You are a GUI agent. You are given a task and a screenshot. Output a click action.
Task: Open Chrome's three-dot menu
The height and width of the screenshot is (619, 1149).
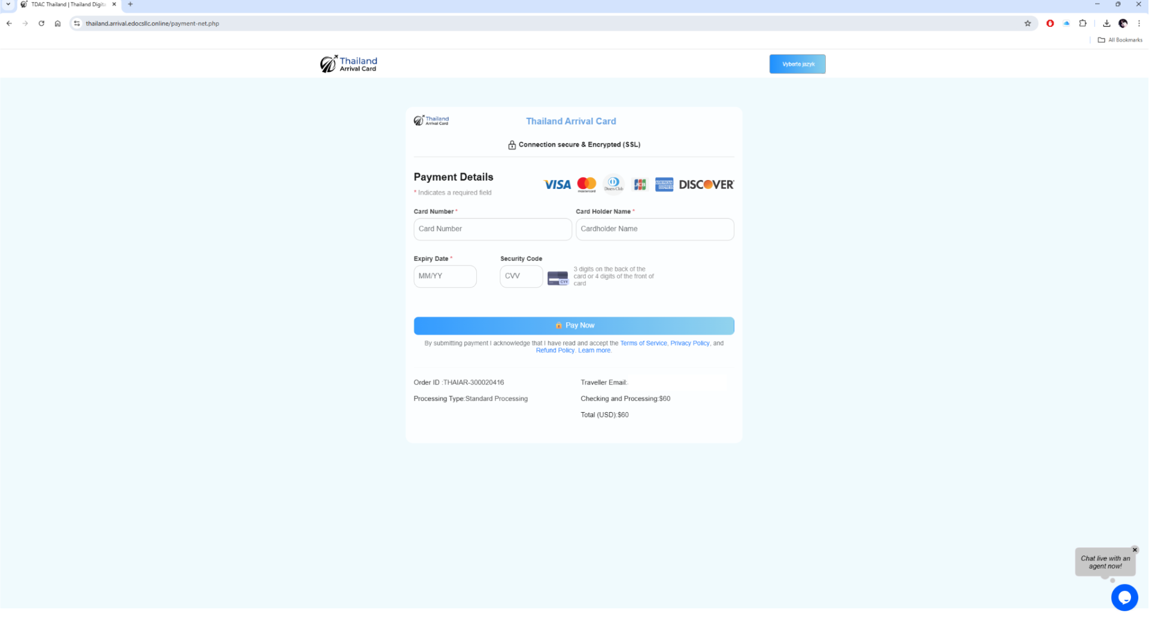(1139, 23)
